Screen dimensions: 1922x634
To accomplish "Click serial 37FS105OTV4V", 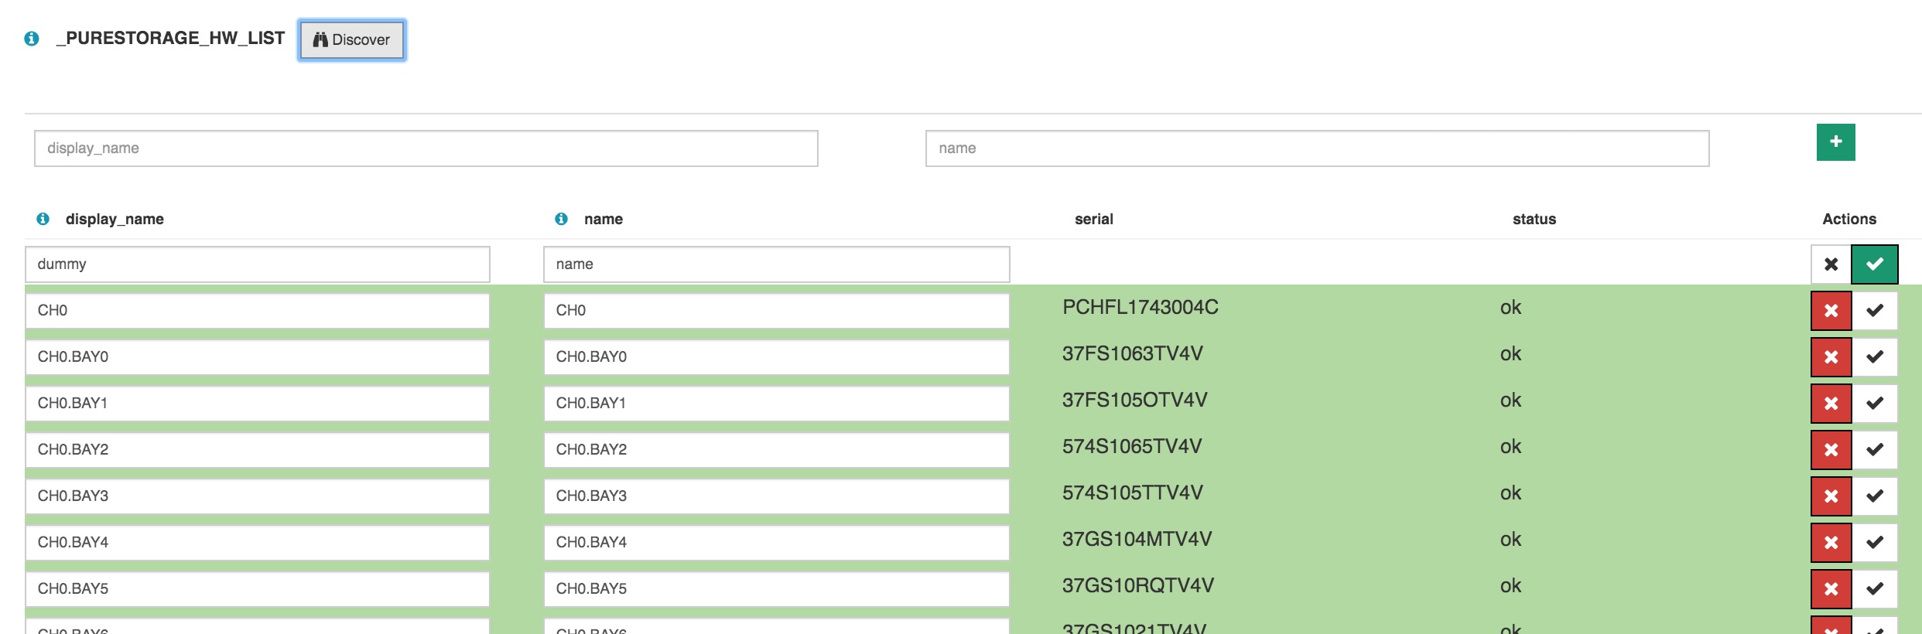I will coord(1135,401).
